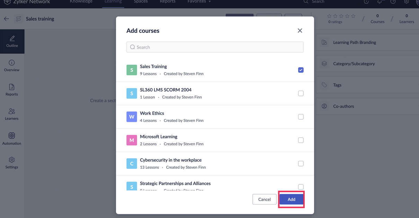Click the course Search input field
Viewport: 419px width, 218px height.
point(215,47)
